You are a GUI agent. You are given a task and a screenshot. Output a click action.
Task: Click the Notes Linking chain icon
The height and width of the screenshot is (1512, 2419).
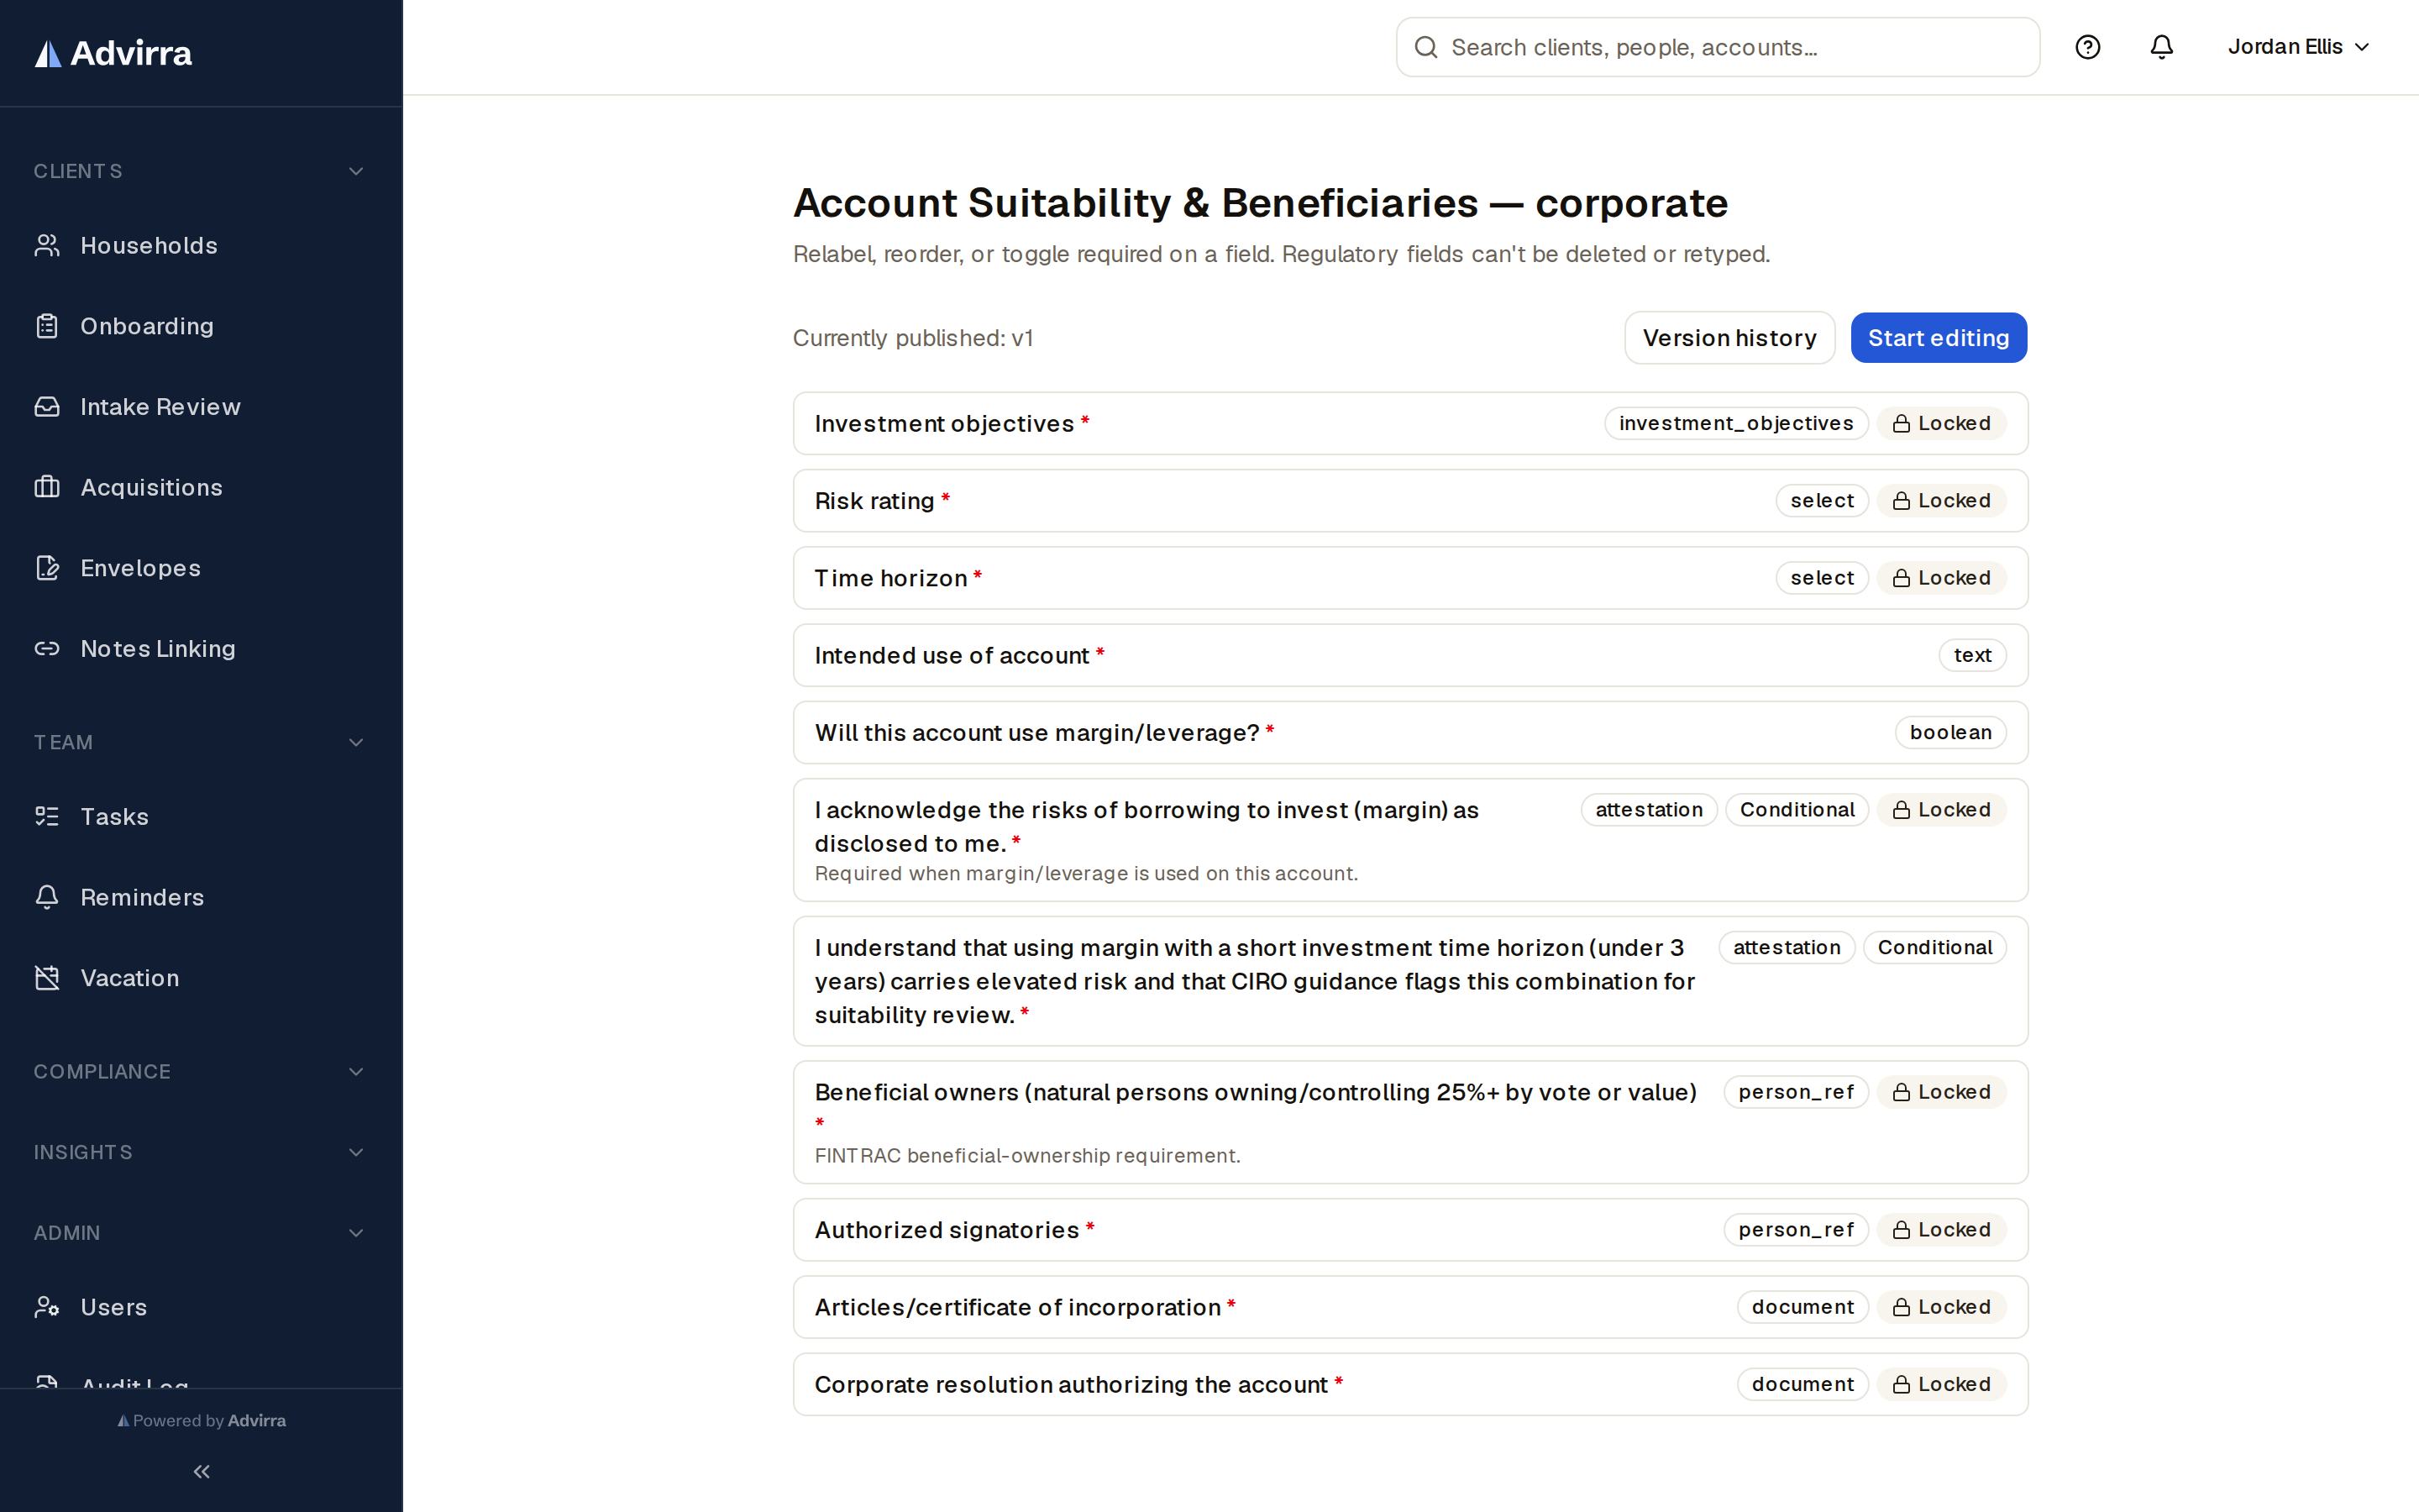pyautogui.click(x=47, y=649)
